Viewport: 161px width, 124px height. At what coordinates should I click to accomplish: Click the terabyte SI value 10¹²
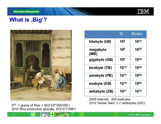click(123, 67)
